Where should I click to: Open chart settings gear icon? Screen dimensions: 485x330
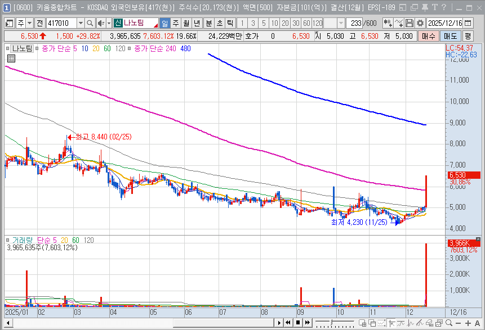(420, 23)
